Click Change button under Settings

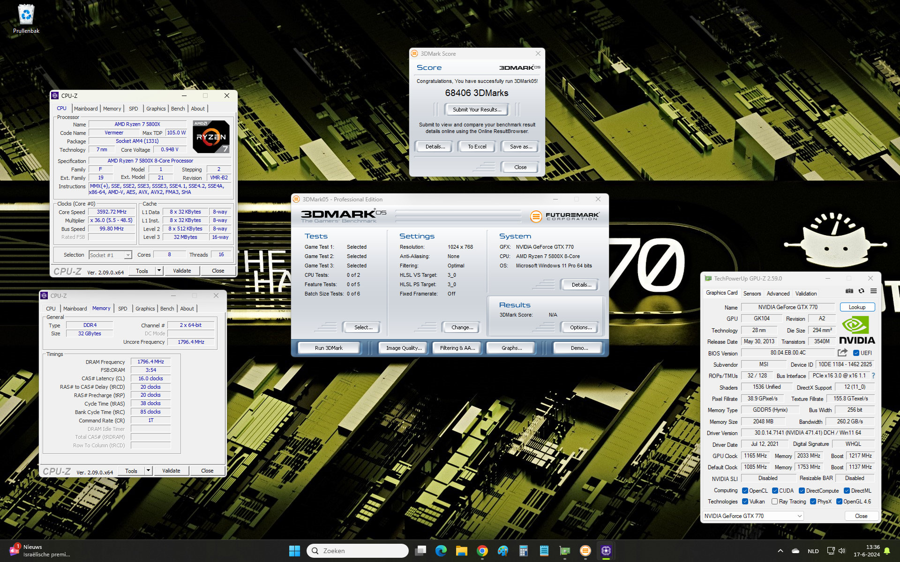pyautogui.click(x=462, y=327)
